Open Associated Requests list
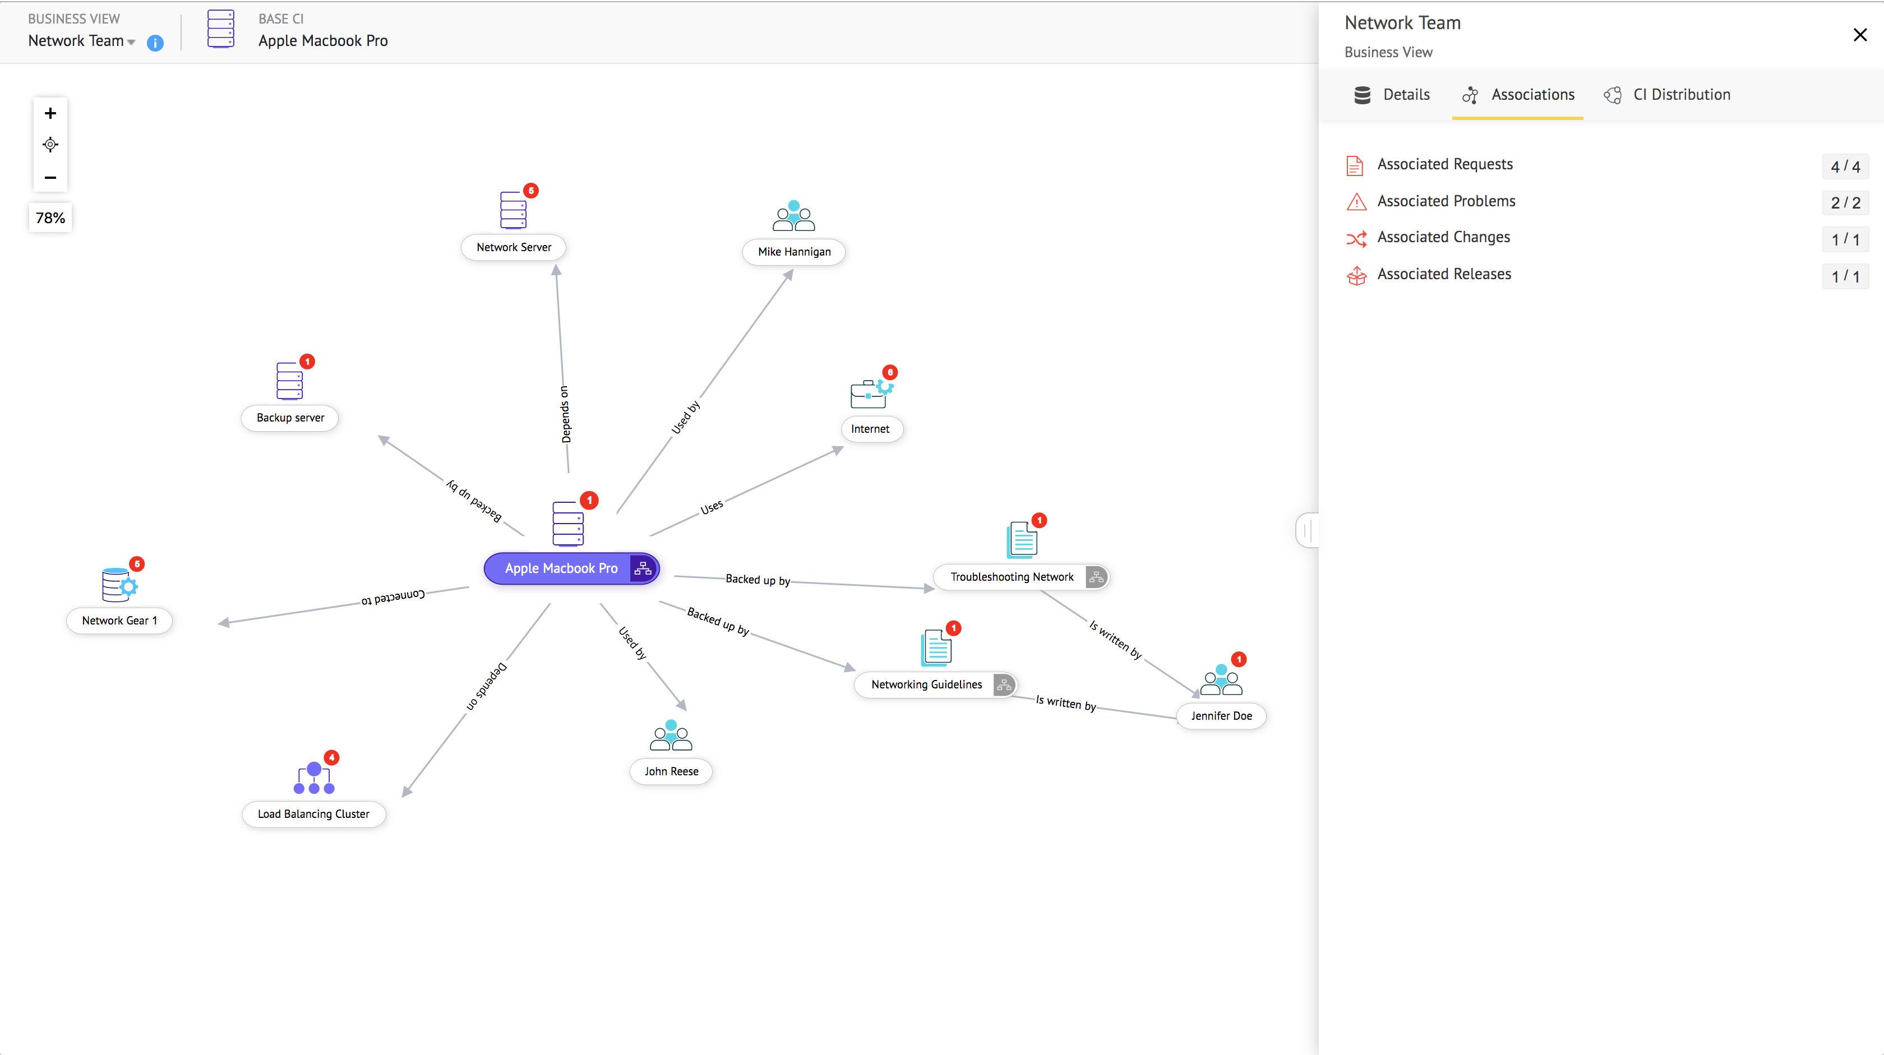The image size is (1884, 1055). (x=1444, y=164)
